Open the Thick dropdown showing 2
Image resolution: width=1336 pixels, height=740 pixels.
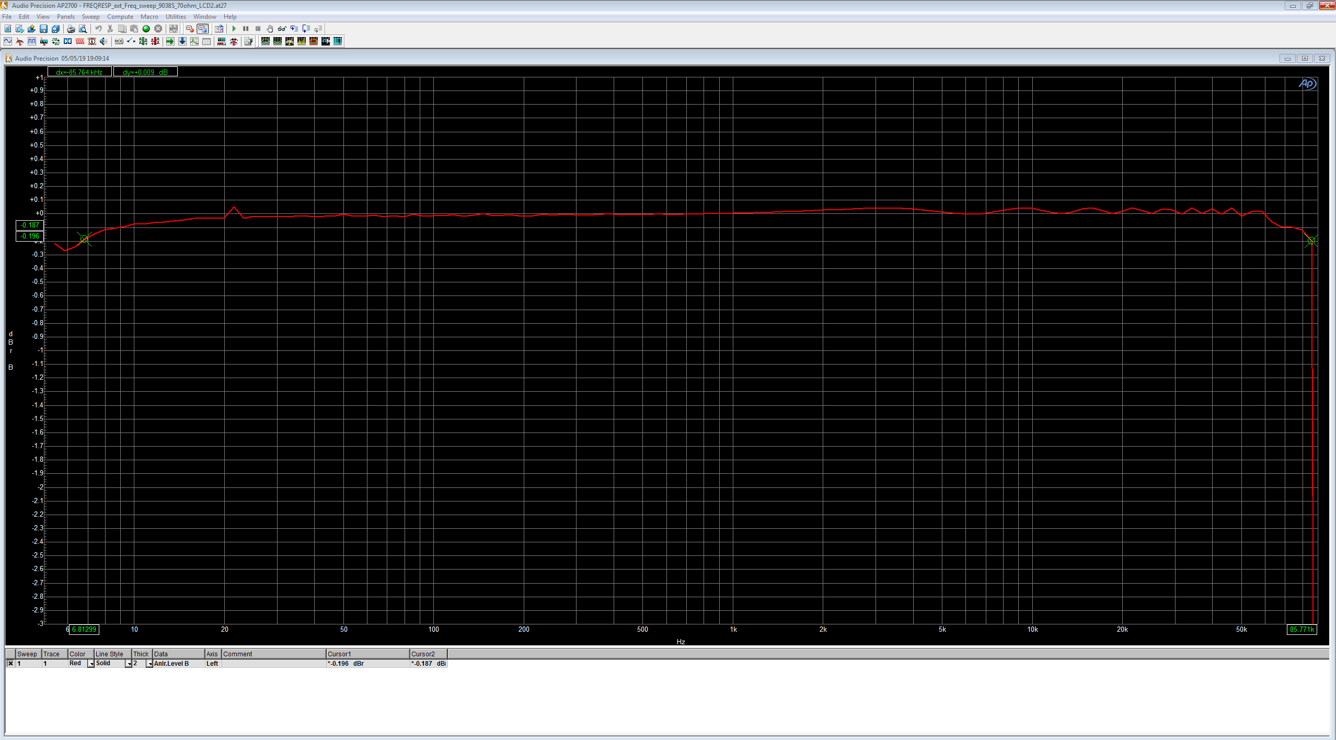click(x=149, y=664)
